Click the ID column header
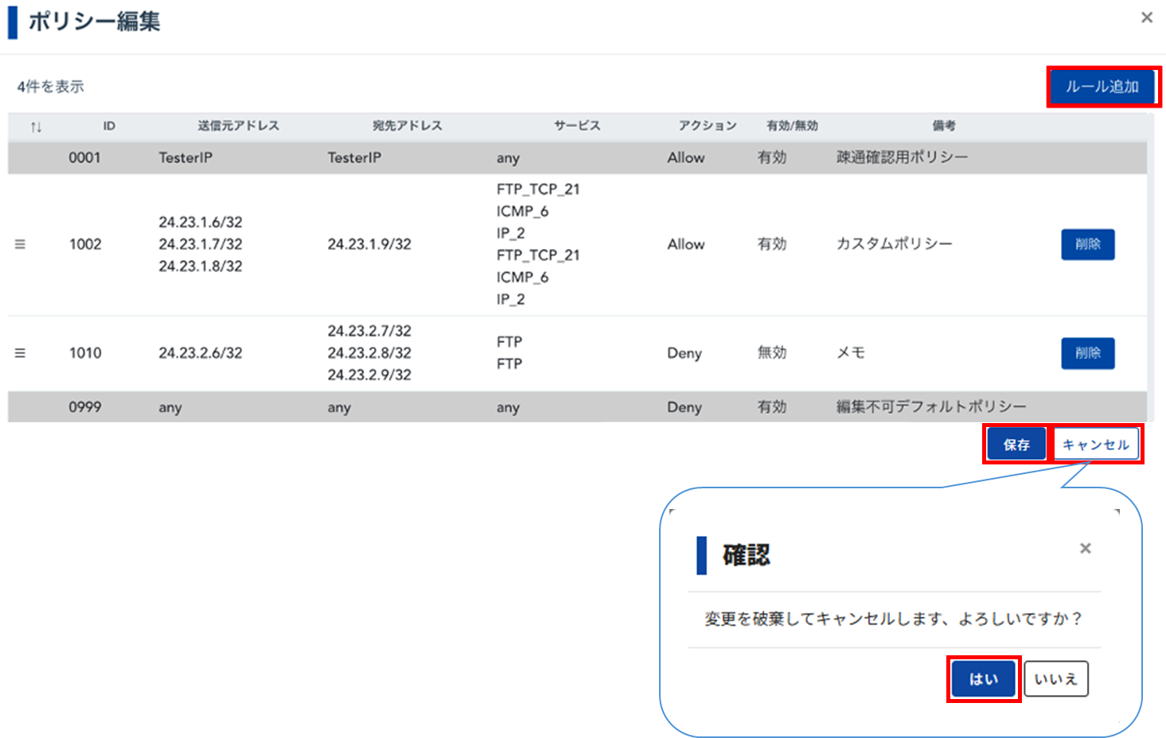Viewport: 1166px width, 738px height. [x=109, y=126]
